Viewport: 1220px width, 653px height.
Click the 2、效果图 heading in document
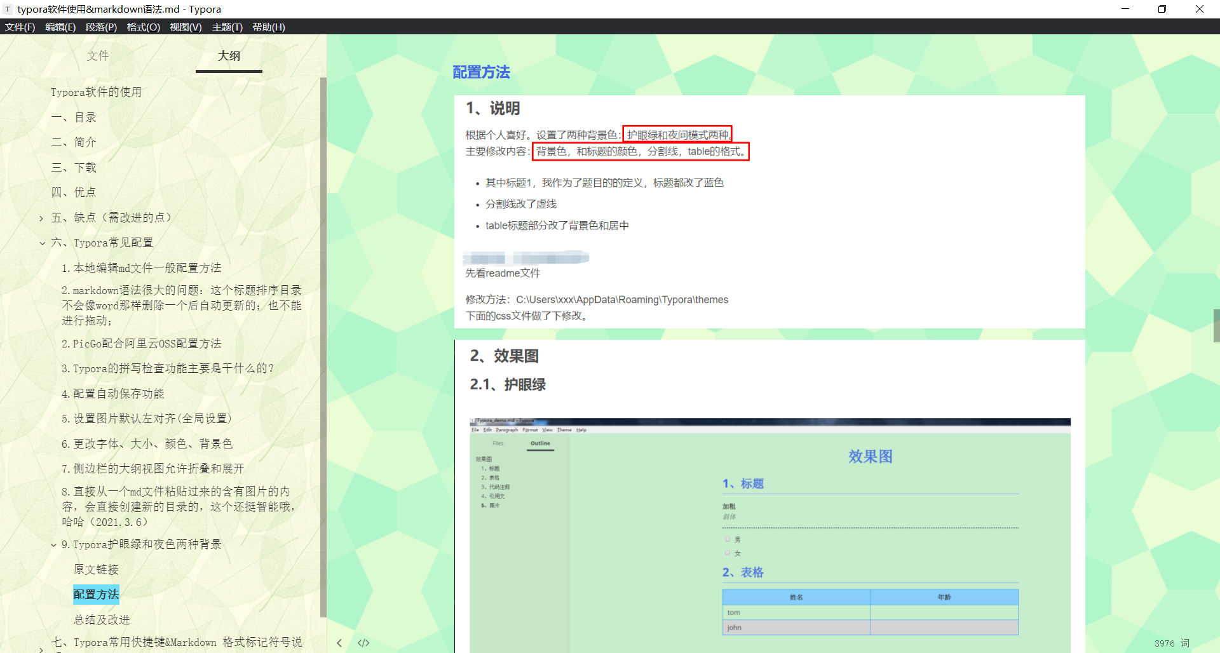[505, 356]
